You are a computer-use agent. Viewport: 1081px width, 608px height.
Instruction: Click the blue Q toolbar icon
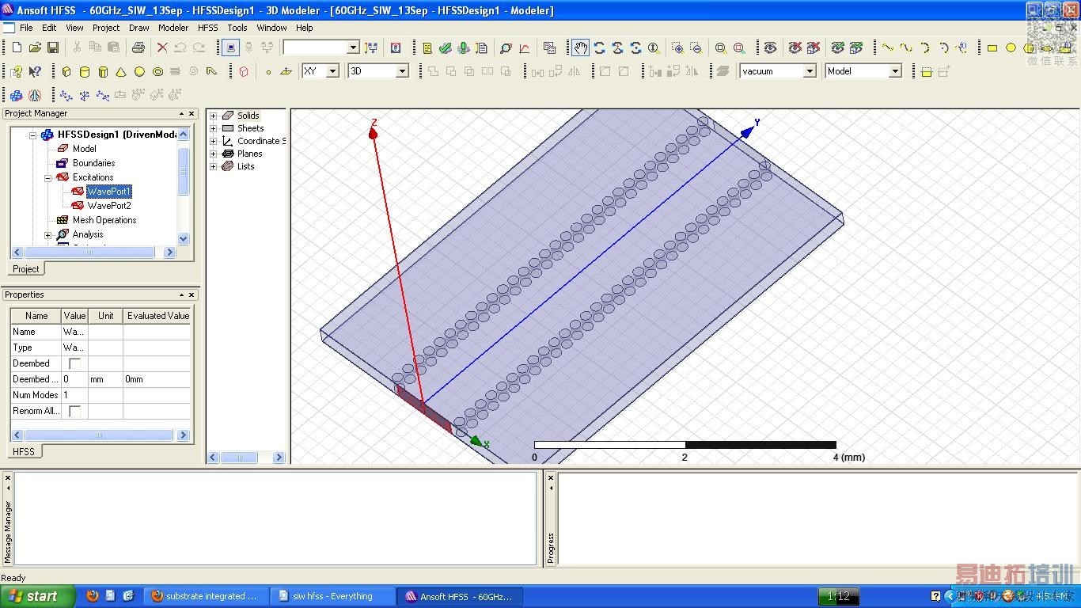[x=396, y=47]
